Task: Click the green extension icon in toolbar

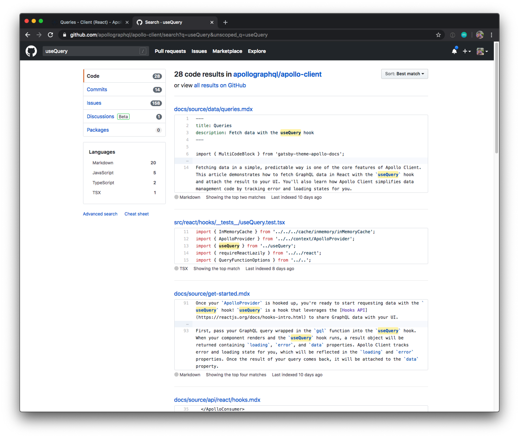Action: 464,35
